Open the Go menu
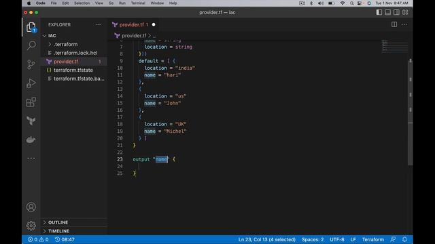Image resolution: width=435 pixels, height=244 pixels. tap(111, 3)
